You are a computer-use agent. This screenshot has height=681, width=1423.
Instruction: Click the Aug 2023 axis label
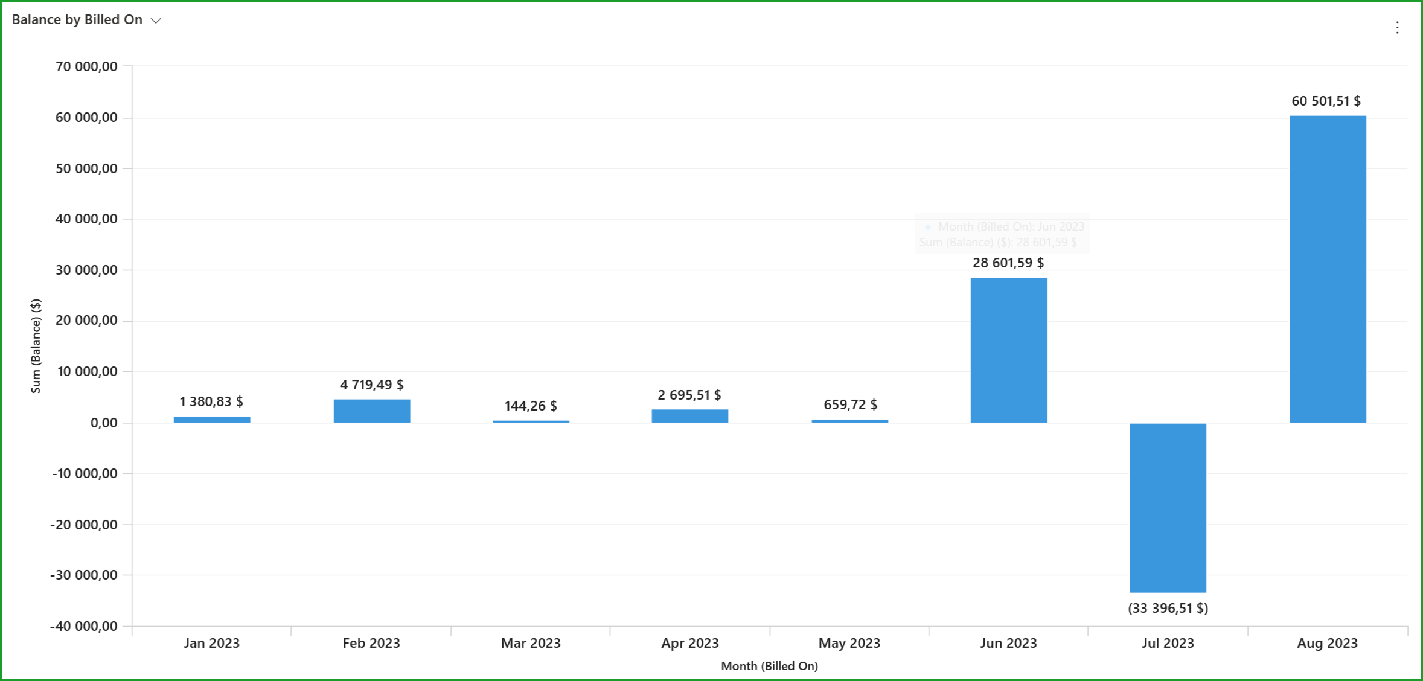point(1326,644)
